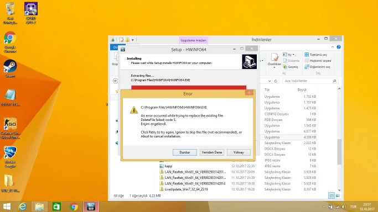Open the CPUID CPU-Z desktop shortcut
This screenshot has height=212, width=378.
(x=31, y=13)
